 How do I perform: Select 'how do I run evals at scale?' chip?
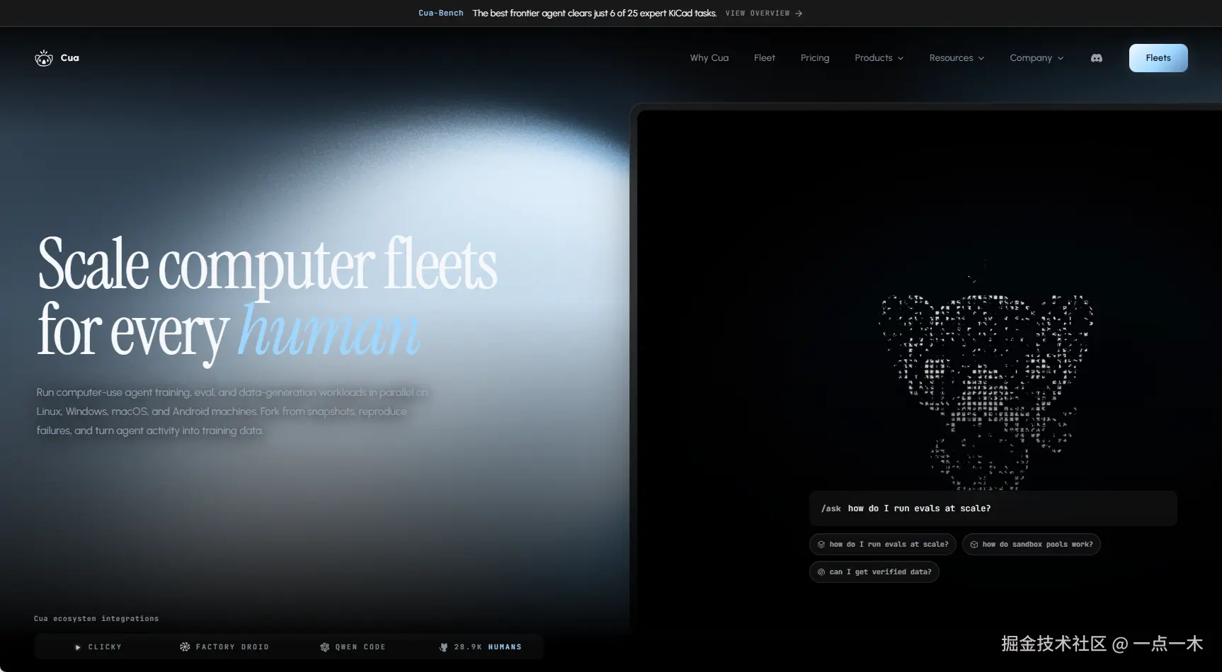coord(883,545)
